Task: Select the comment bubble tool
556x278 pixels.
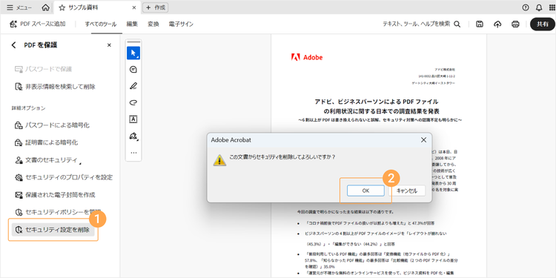Action: click(x=133, y=70)
